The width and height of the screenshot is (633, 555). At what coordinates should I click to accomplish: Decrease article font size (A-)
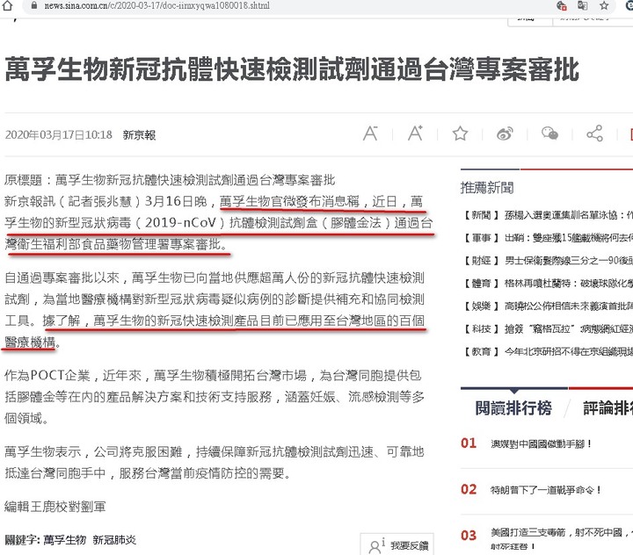tap(370, 133)
